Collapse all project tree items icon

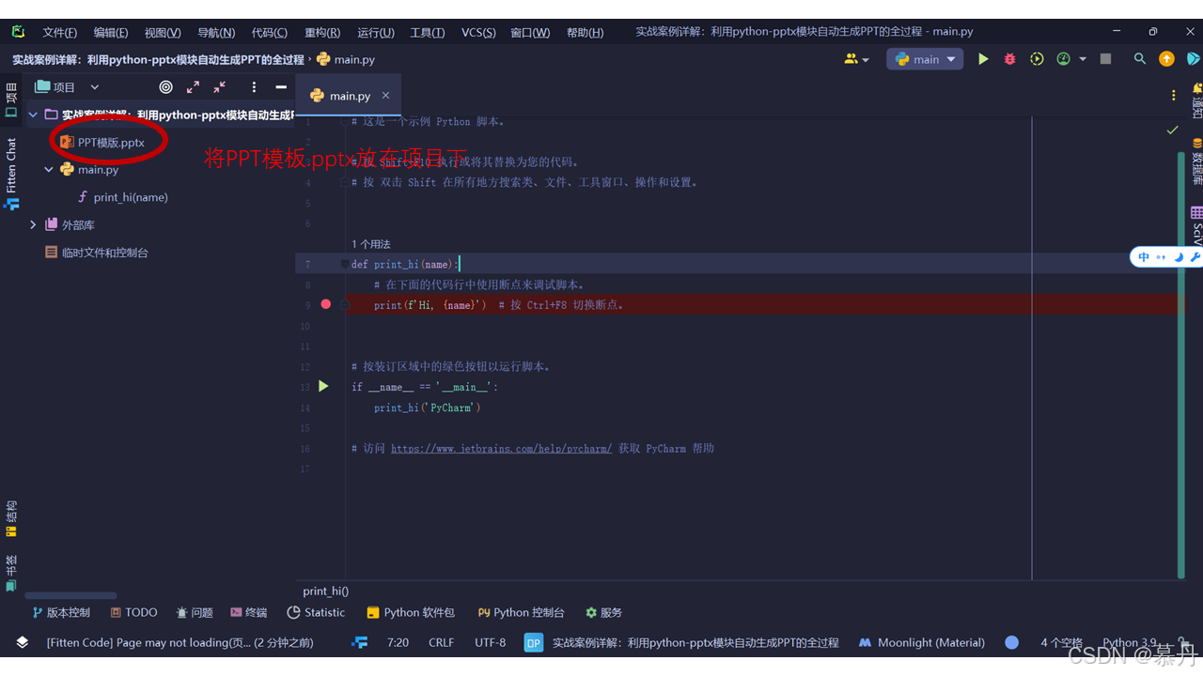[x=219, y=86]
